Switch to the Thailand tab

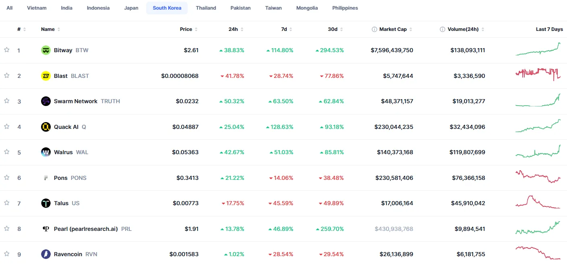tap(206, 8)
